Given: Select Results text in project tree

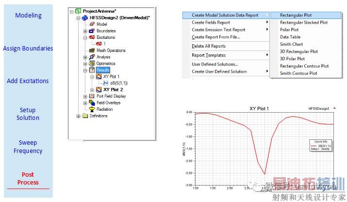Looking at the screenshot, I should coord(103,70).
